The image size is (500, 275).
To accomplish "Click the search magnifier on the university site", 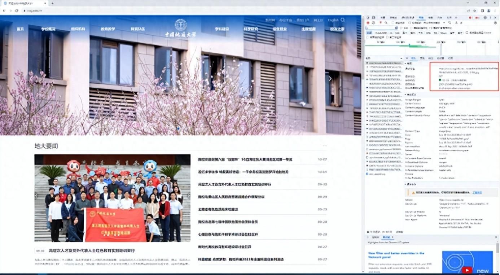I will [342, 20].
